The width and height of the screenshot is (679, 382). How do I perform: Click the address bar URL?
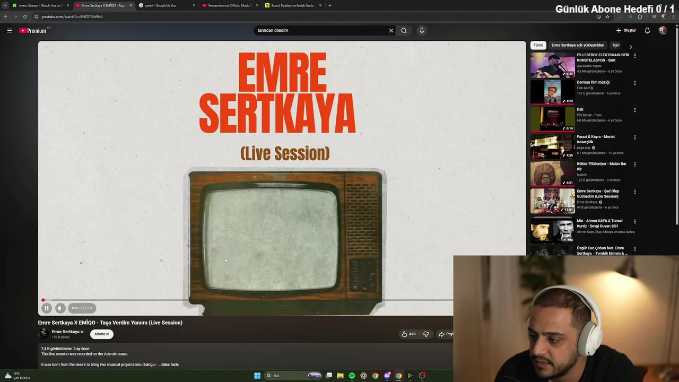coord(72,16)
